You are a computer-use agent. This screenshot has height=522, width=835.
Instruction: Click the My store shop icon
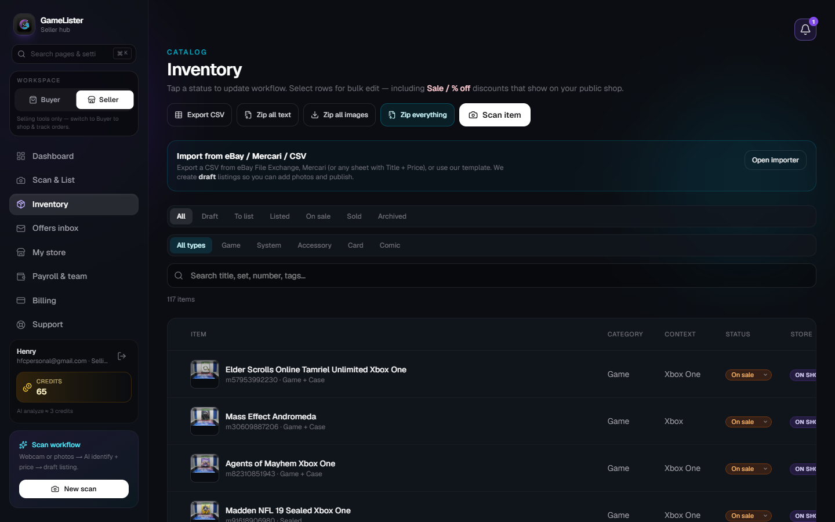click(x=21, y=252)
